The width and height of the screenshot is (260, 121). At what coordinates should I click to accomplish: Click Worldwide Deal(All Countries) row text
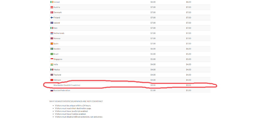[x=67, y=85]
